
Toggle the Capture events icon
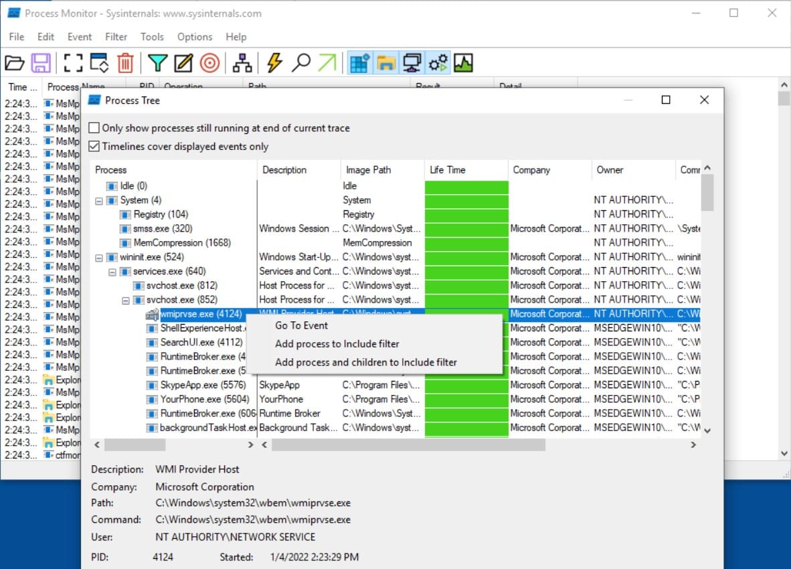click(x=73, y=63)
